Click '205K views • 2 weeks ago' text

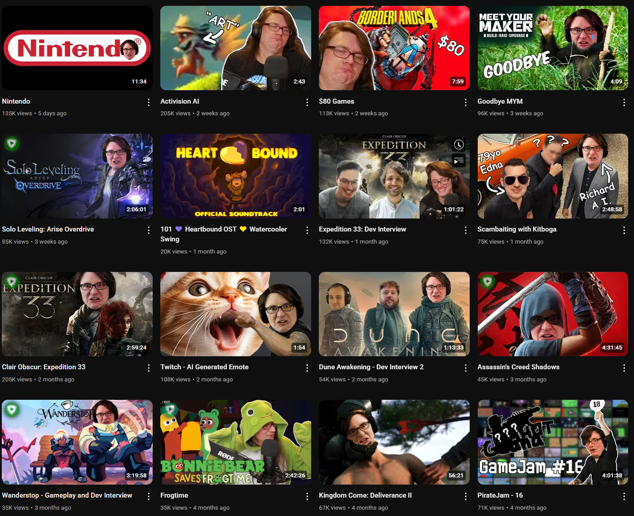[195, 114]
